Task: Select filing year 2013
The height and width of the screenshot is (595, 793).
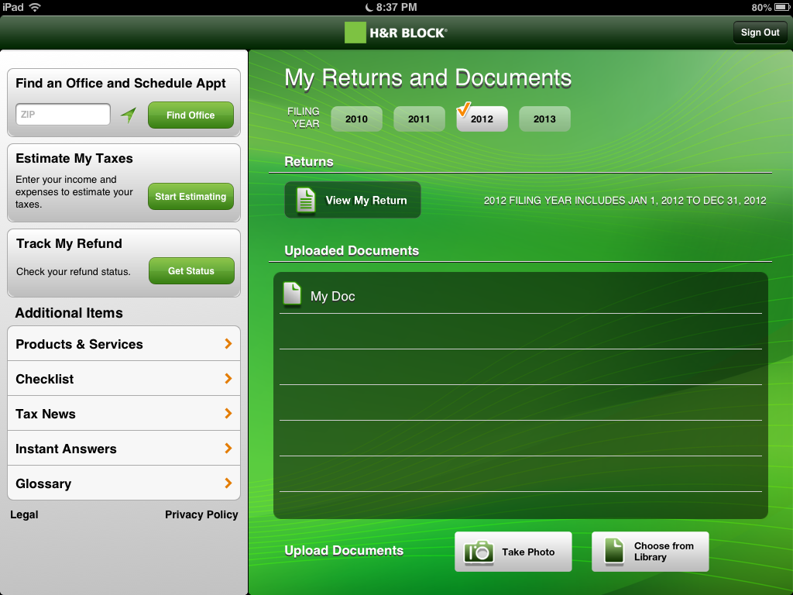Action: click(x=544, y=119)
